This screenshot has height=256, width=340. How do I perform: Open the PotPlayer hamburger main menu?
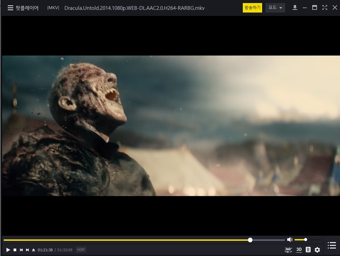(10, 8)
